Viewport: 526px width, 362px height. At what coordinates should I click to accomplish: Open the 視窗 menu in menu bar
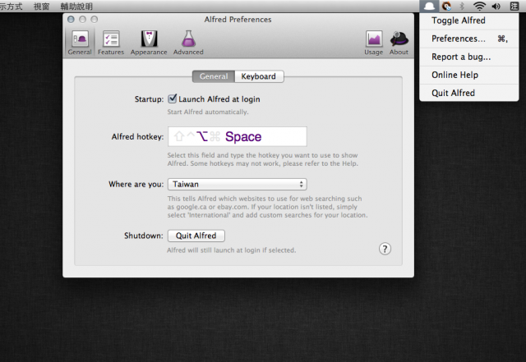(x=42, y=7)
